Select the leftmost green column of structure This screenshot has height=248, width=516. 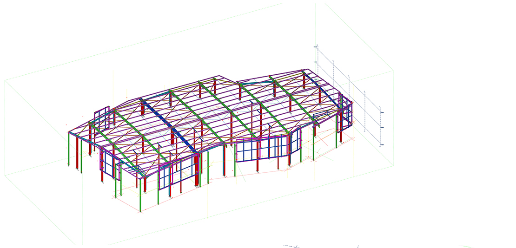69,150
